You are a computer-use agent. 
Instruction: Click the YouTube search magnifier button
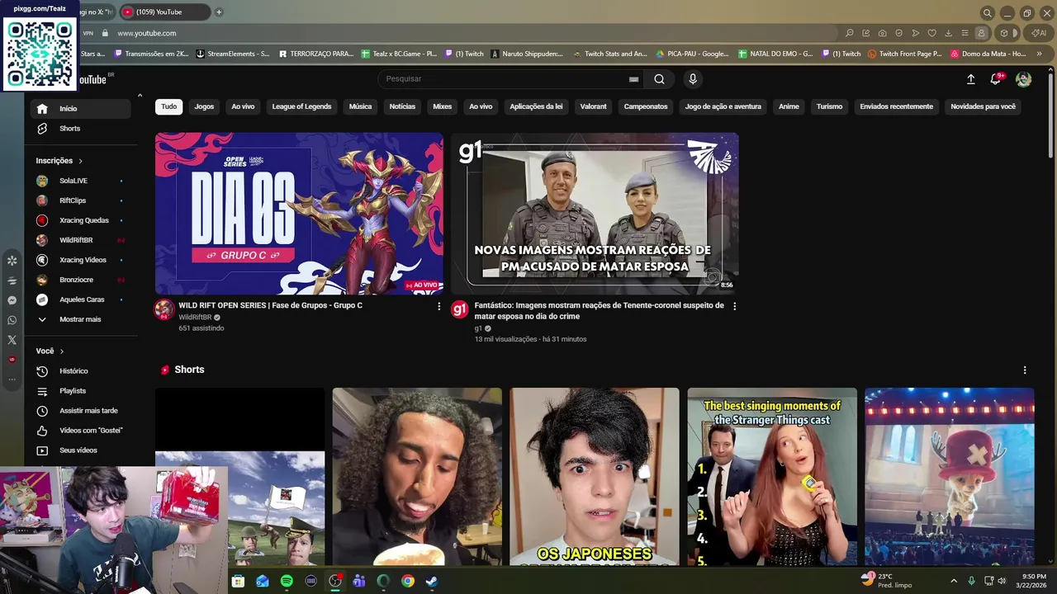[x=659, y=79]
